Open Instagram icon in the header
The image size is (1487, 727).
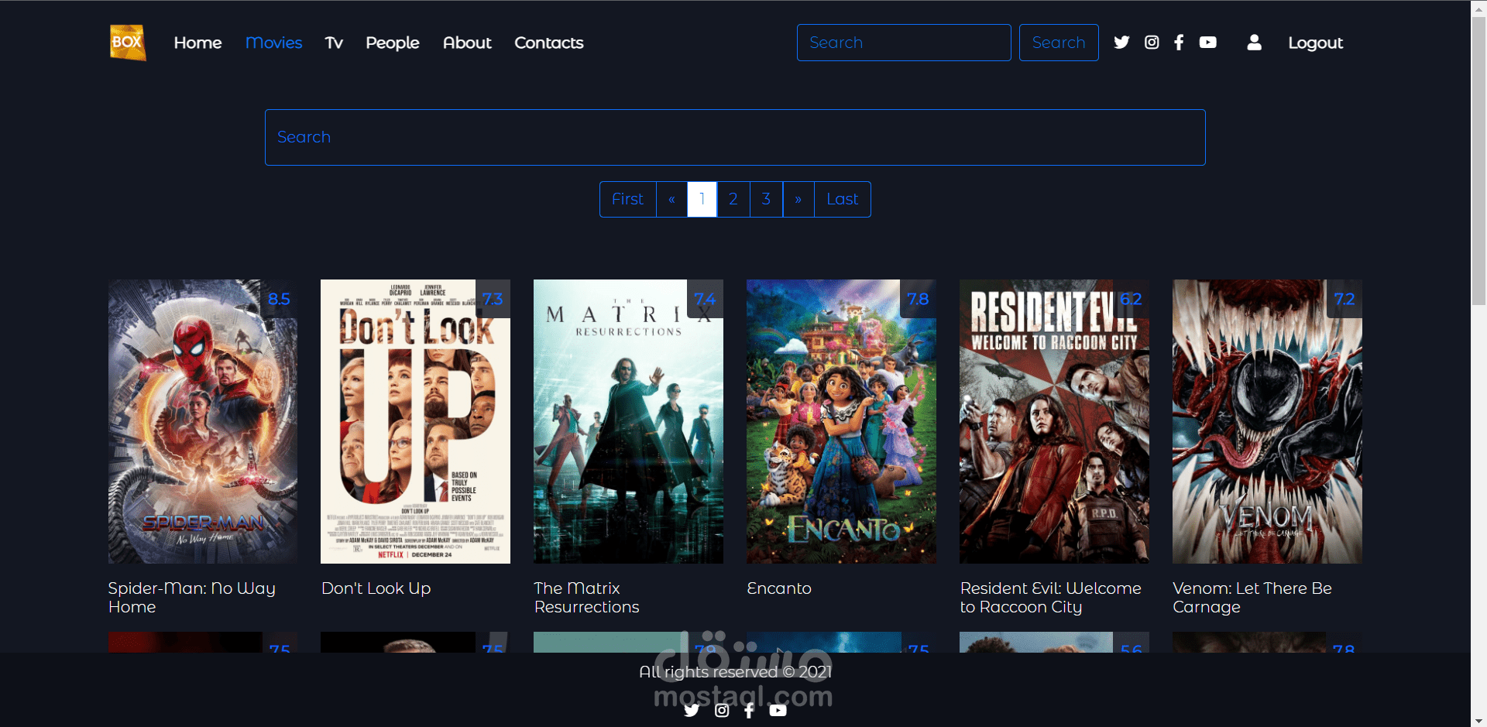1152,42
